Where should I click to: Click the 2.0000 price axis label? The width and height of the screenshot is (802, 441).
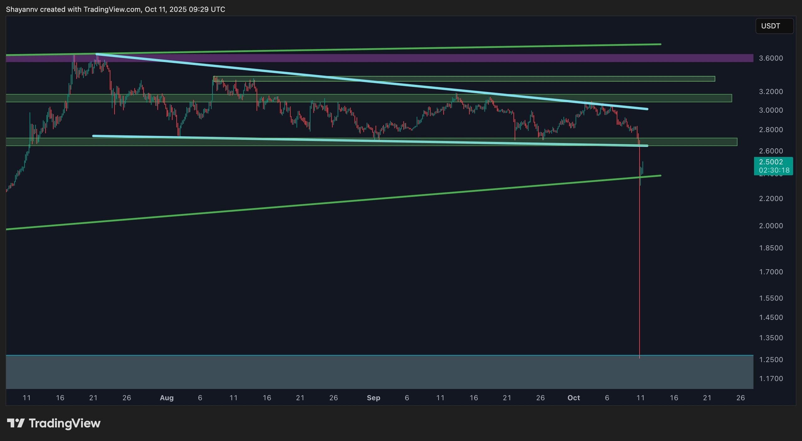click(771, 226)
